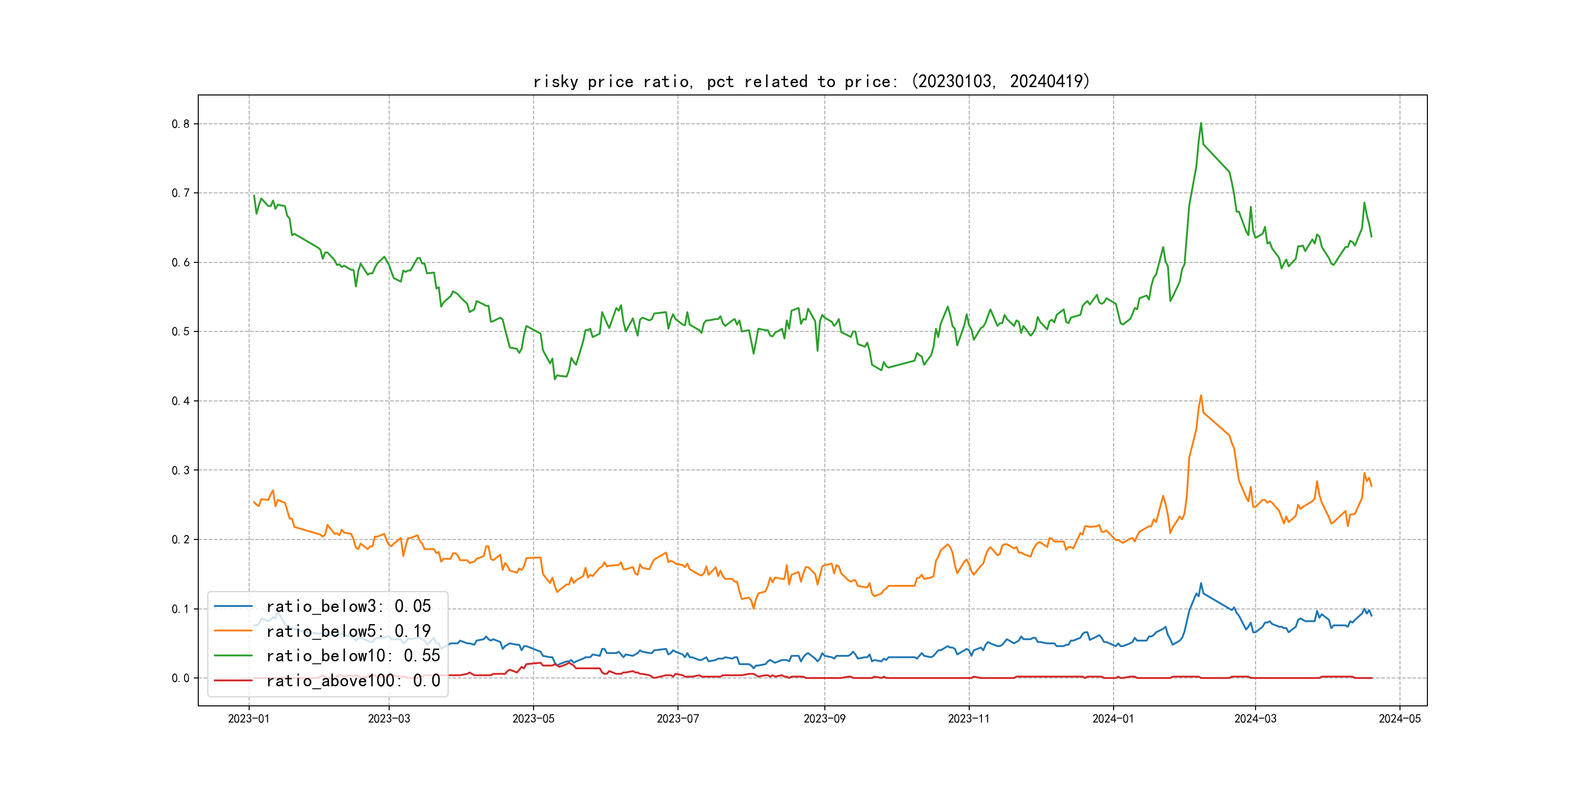The width and height of the screenshot is (1586, 793).
Task: Click the orange ratio_below5 legend line swatch
Action: [x=233, y=631]
